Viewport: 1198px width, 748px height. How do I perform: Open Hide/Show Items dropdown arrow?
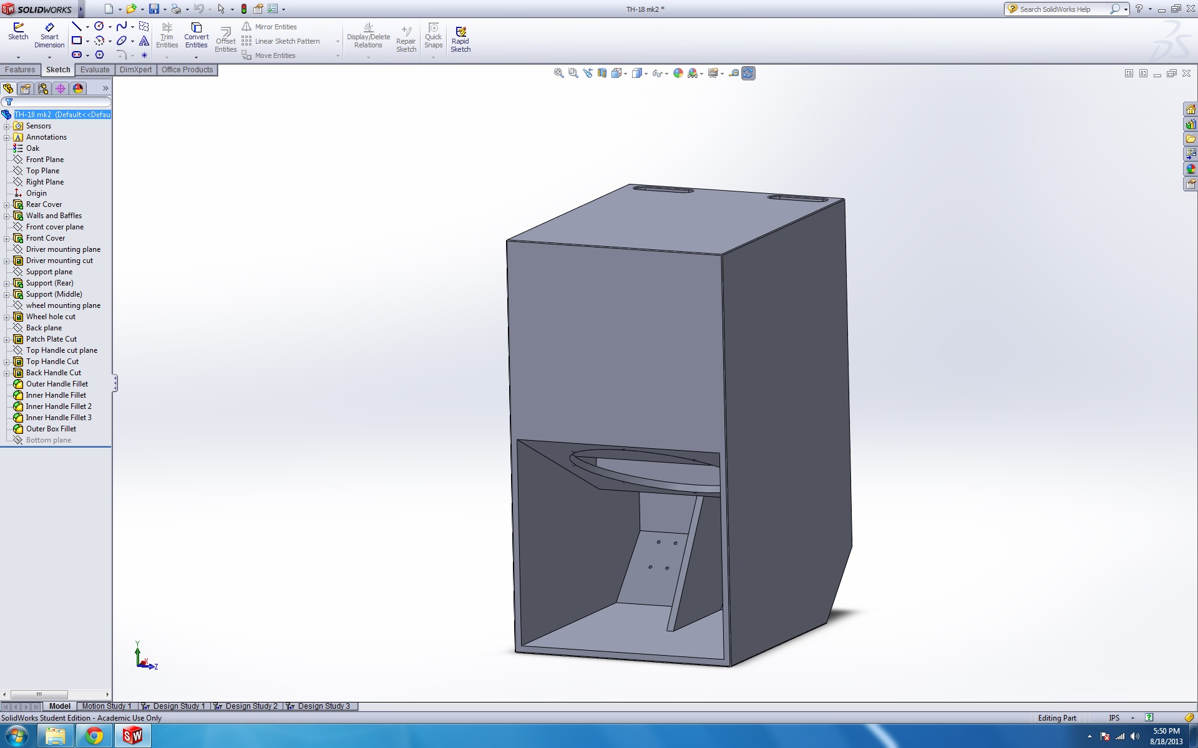coord(667,74)
